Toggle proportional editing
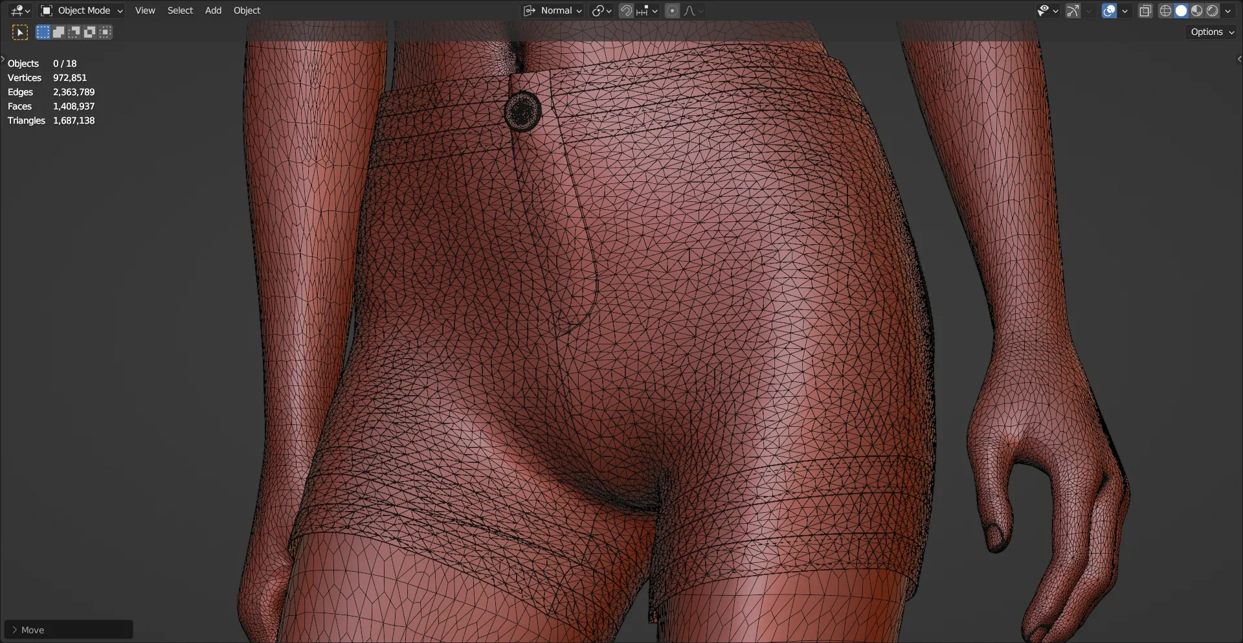This screenshot has width=1243, height=643. (x=672, y=10)
